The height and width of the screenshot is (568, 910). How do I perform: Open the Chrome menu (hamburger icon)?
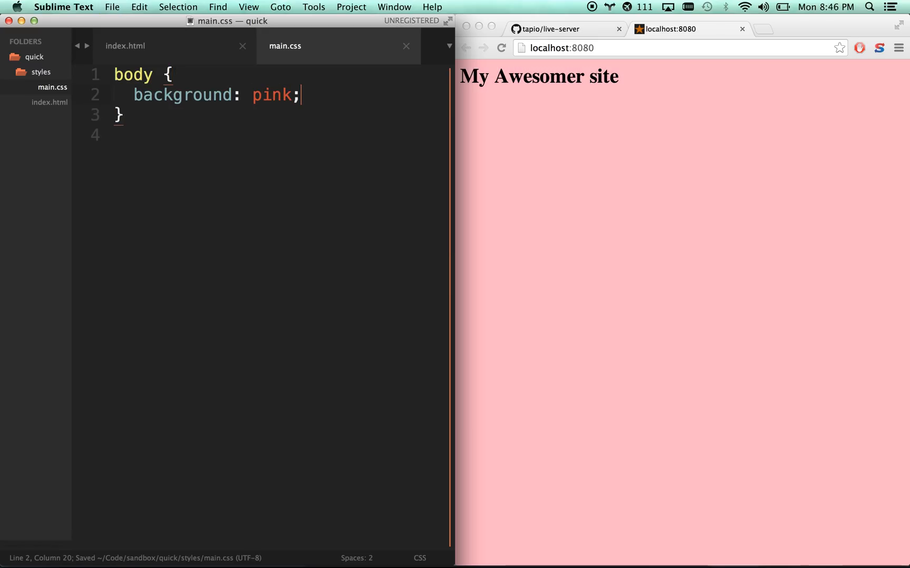click(x=898, y=48)
